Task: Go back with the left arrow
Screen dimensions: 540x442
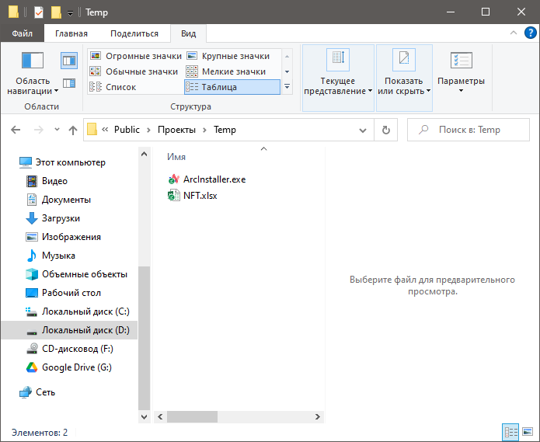Action: [x=16, y=130]
